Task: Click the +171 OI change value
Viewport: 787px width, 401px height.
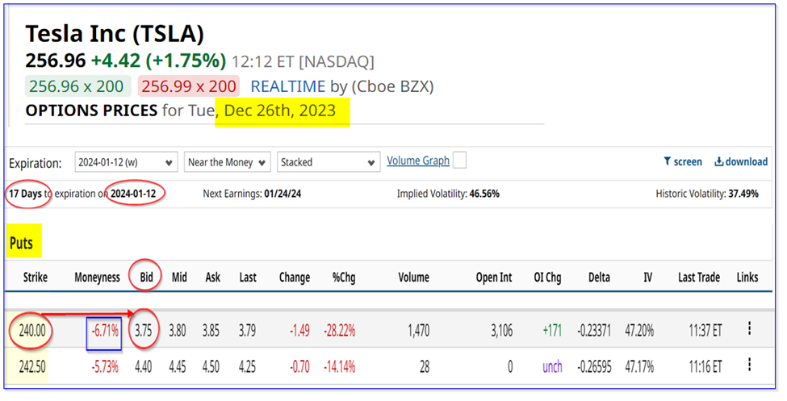Action: 552,331
